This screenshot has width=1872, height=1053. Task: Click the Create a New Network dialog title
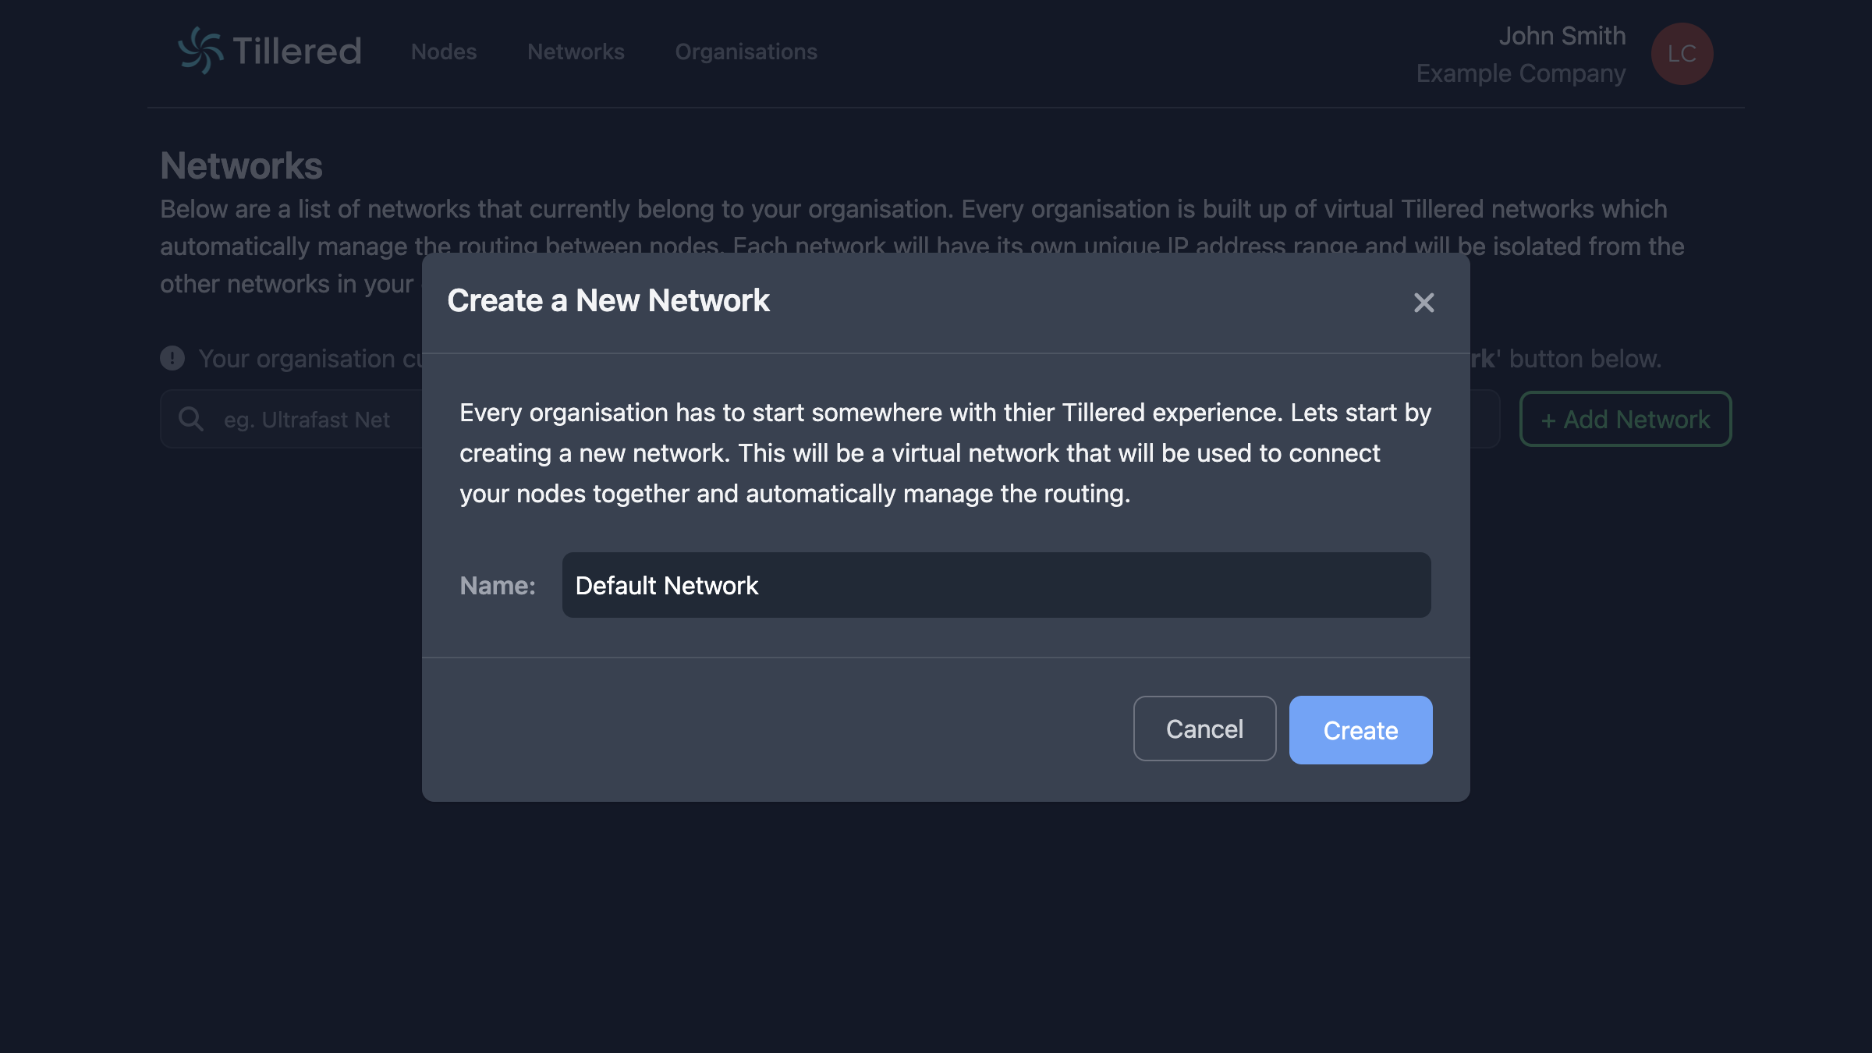coord(608,300)
